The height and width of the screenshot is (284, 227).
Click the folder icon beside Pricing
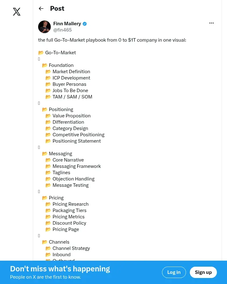[x=44, y=198]
